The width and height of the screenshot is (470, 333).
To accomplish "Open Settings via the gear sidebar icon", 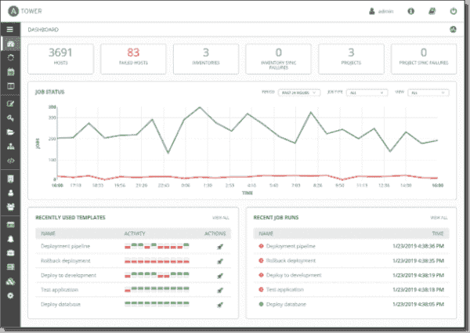I will (x=9, y=295).
